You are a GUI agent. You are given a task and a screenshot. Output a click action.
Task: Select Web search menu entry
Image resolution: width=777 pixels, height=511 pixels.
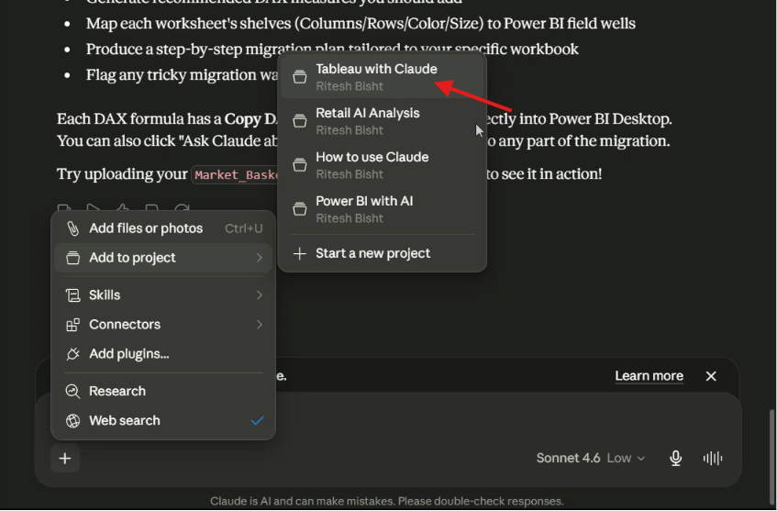163,421
